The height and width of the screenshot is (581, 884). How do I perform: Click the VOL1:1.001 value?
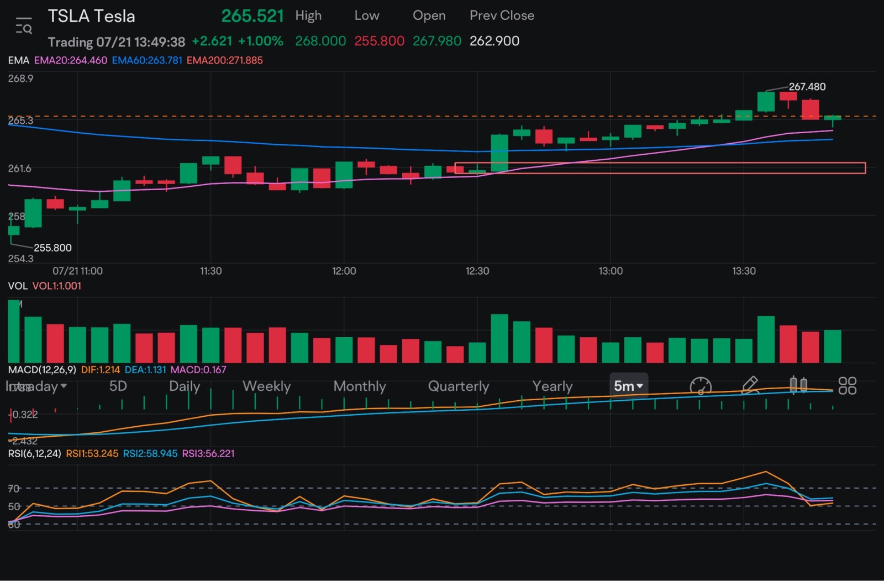click(57, 286)
